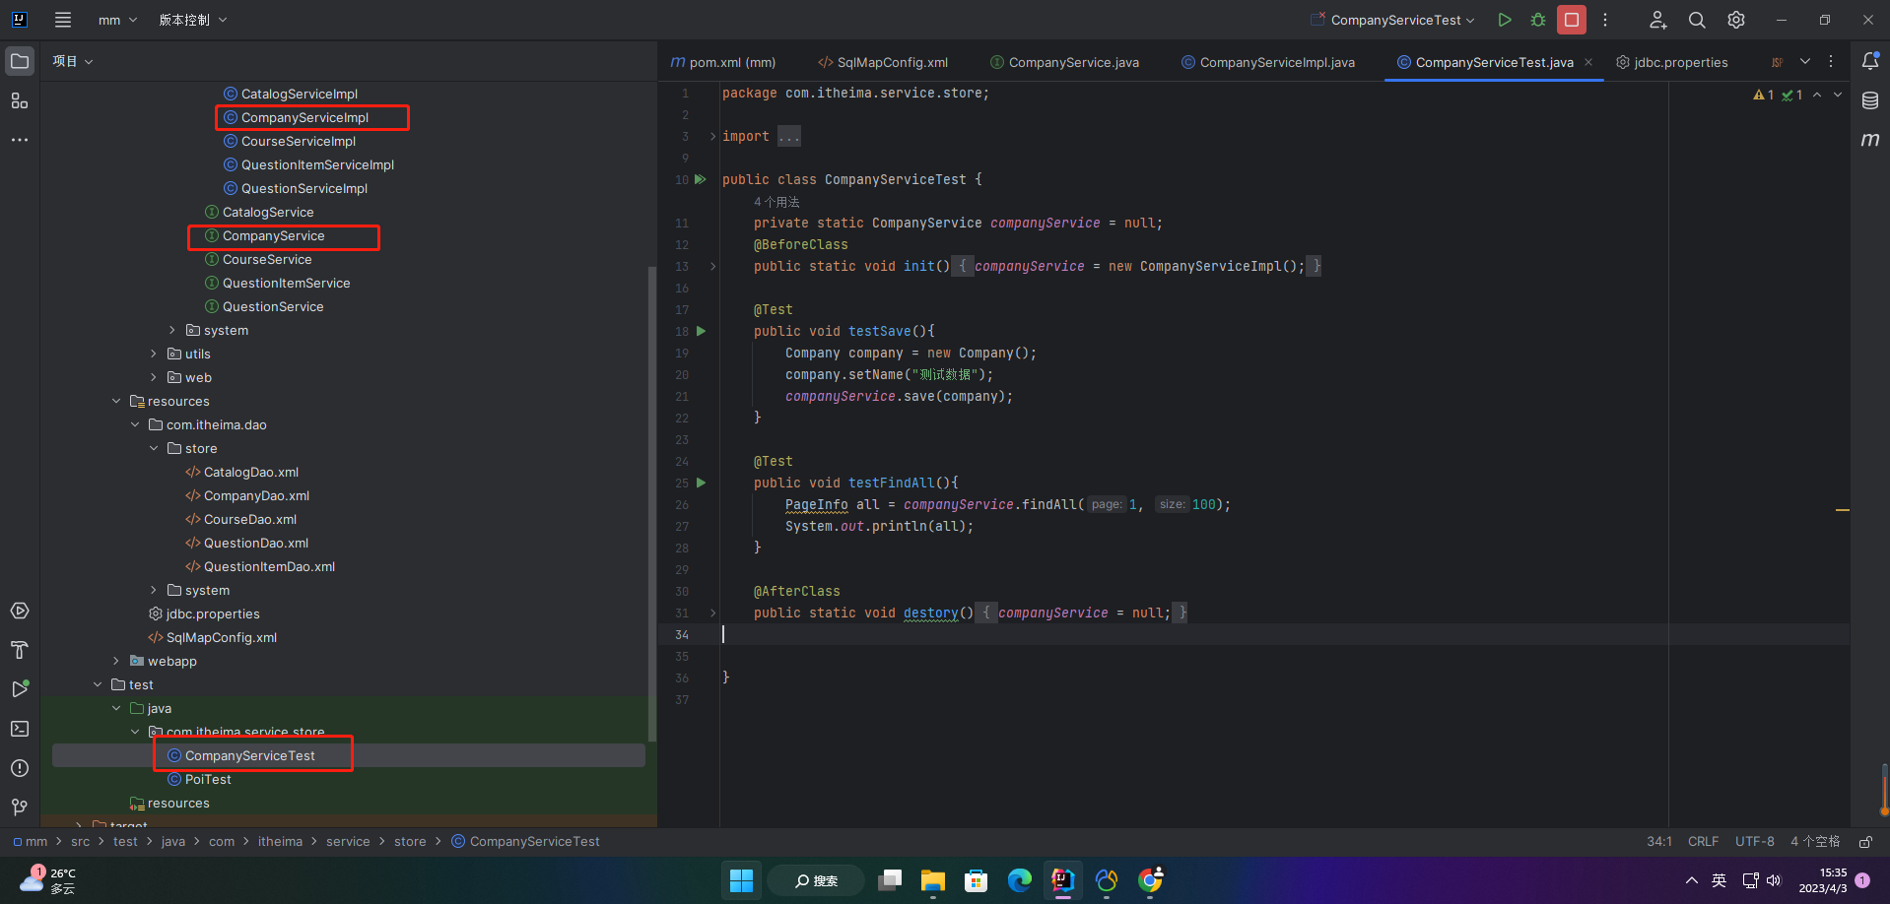Image resolution: width=1890 pixels, height=904 pixels.
Task: Open the Maven tool window
Action: [x=1870, y=140]
